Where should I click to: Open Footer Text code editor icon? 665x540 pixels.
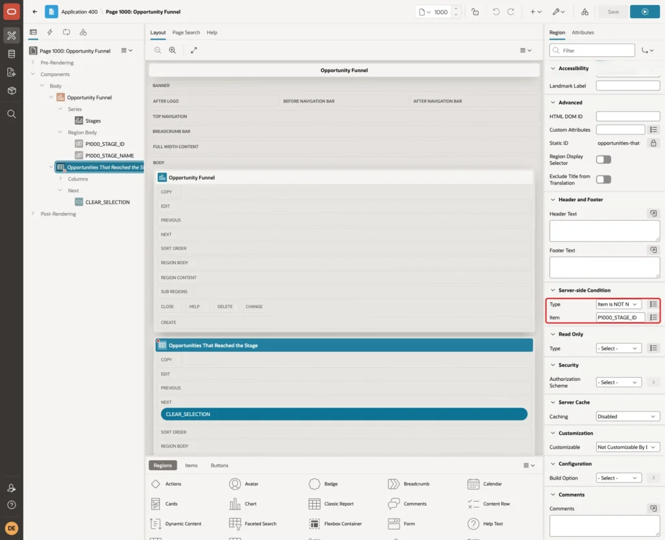pos(653,250)
